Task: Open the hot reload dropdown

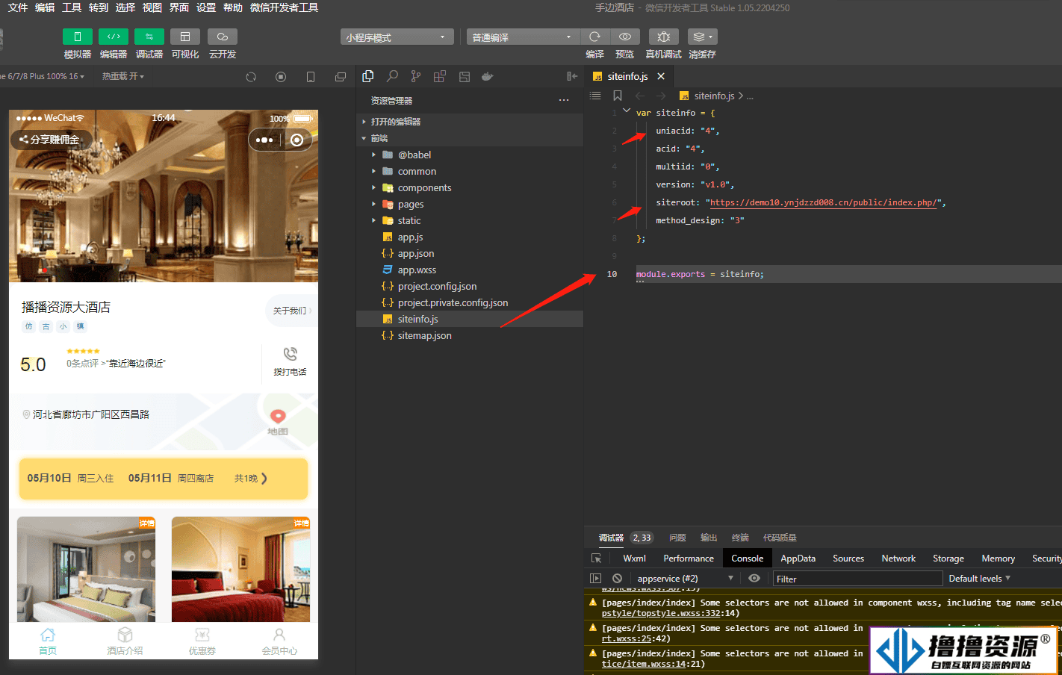Action: coord(123,76)
